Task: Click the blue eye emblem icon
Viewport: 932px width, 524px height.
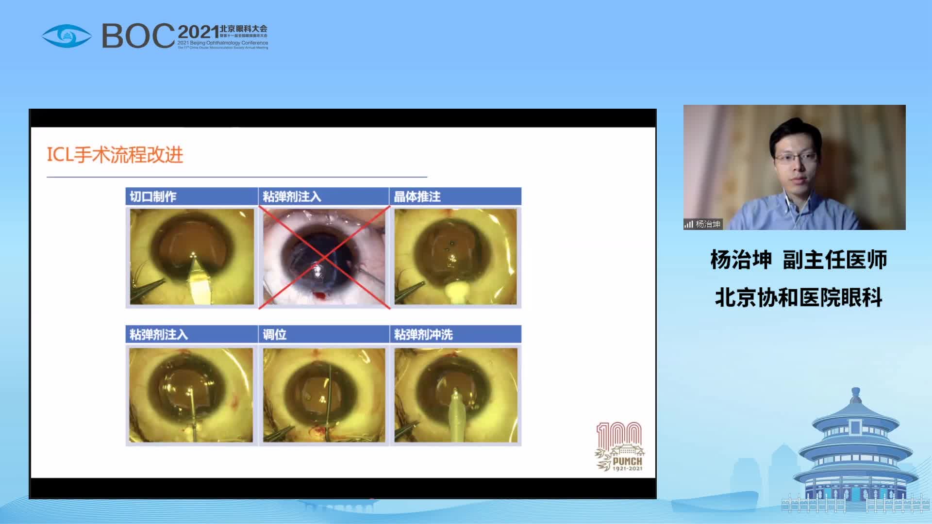Action: [67, 36]
